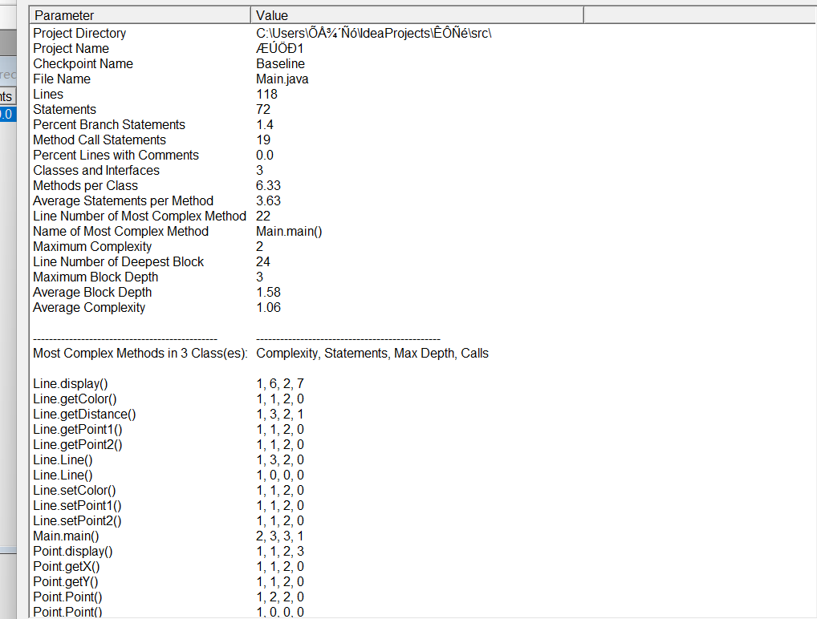Click the 1.06 average complexity value

click(268, 307)
